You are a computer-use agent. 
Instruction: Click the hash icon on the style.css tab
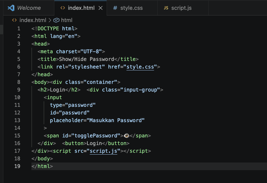tap(115, 8)
